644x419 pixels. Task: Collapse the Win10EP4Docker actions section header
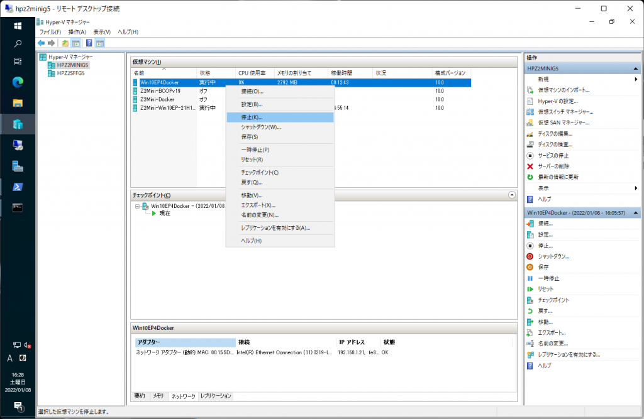(x=635, y=212)
